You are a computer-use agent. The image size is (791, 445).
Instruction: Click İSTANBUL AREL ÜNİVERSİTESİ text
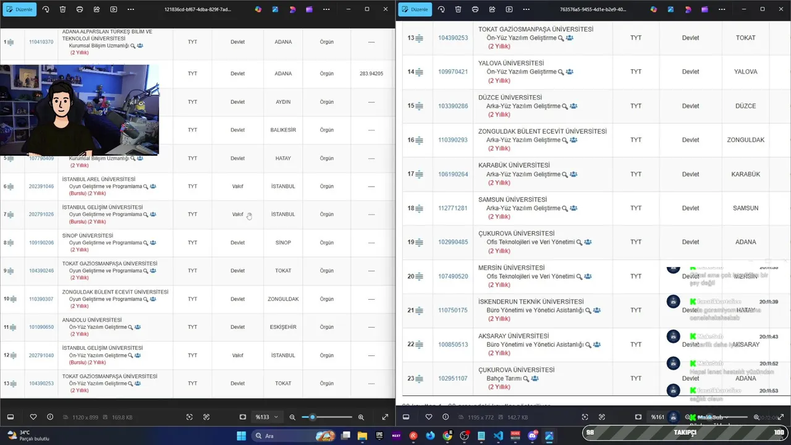[98, 179]
